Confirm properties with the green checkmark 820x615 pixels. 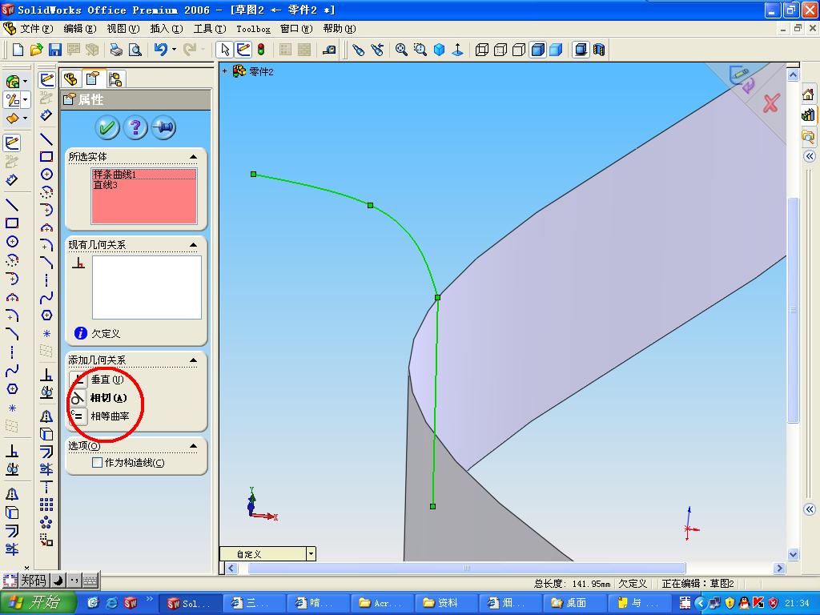[107, 127]
